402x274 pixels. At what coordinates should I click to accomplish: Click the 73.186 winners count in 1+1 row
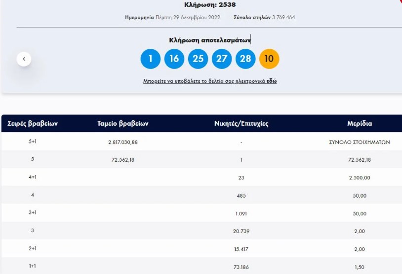(241, 266)
